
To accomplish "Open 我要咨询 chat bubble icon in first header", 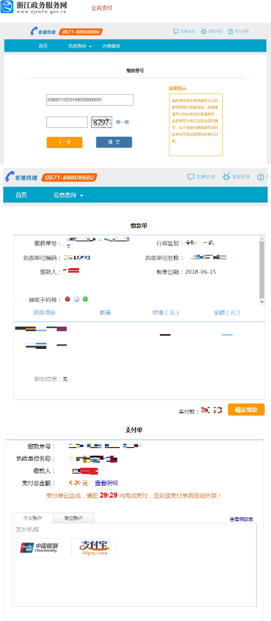I will point(176,32).
